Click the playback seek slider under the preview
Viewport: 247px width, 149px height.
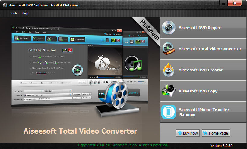[106, 77]
